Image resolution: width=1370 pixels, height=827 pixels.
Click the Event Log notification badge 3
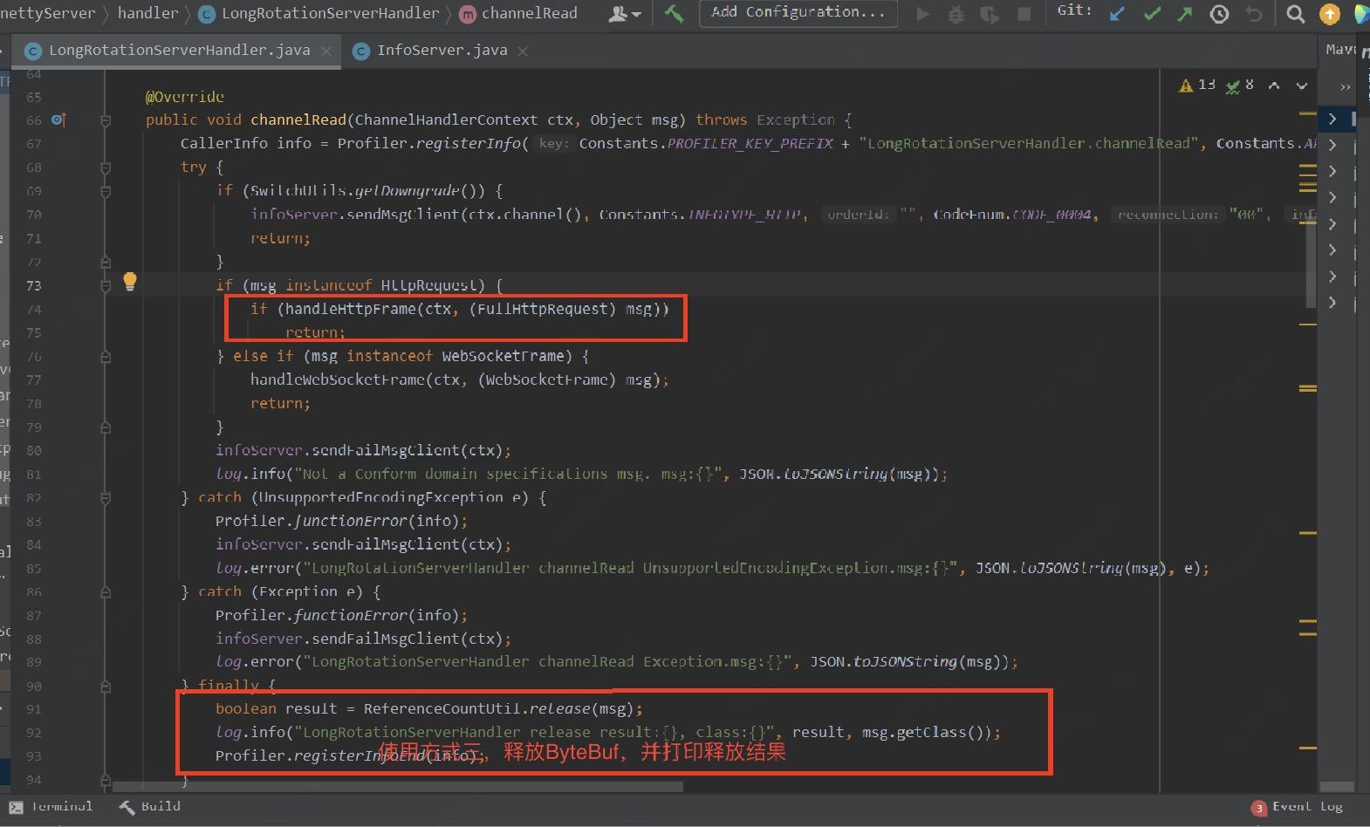pos(1258,808)
